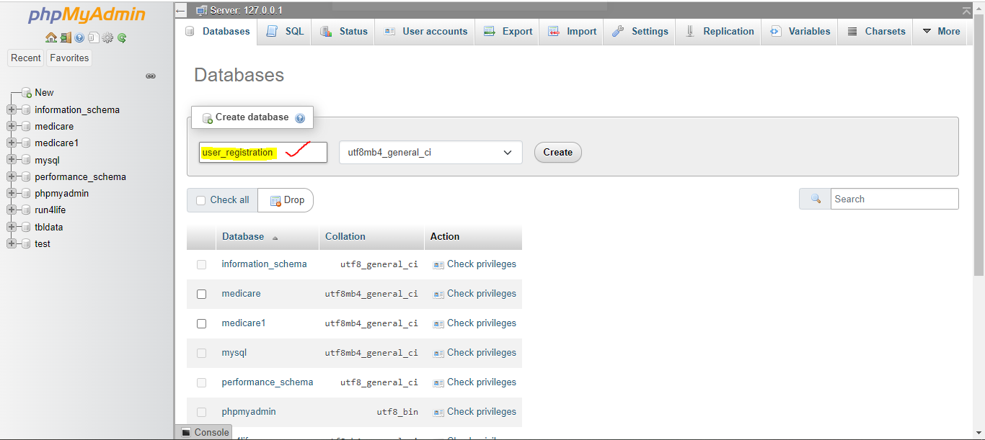Tick the checkbox for medicare1 database
This screenshot has height=440, width=985.
[x=201, y=323]
